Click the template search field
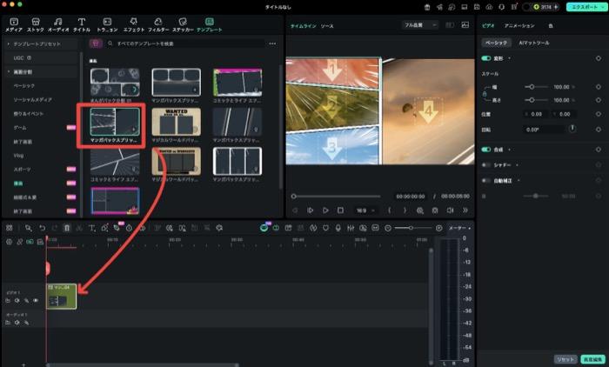The height and width of the screenshot is (367, 609). (x=186, y=43)
